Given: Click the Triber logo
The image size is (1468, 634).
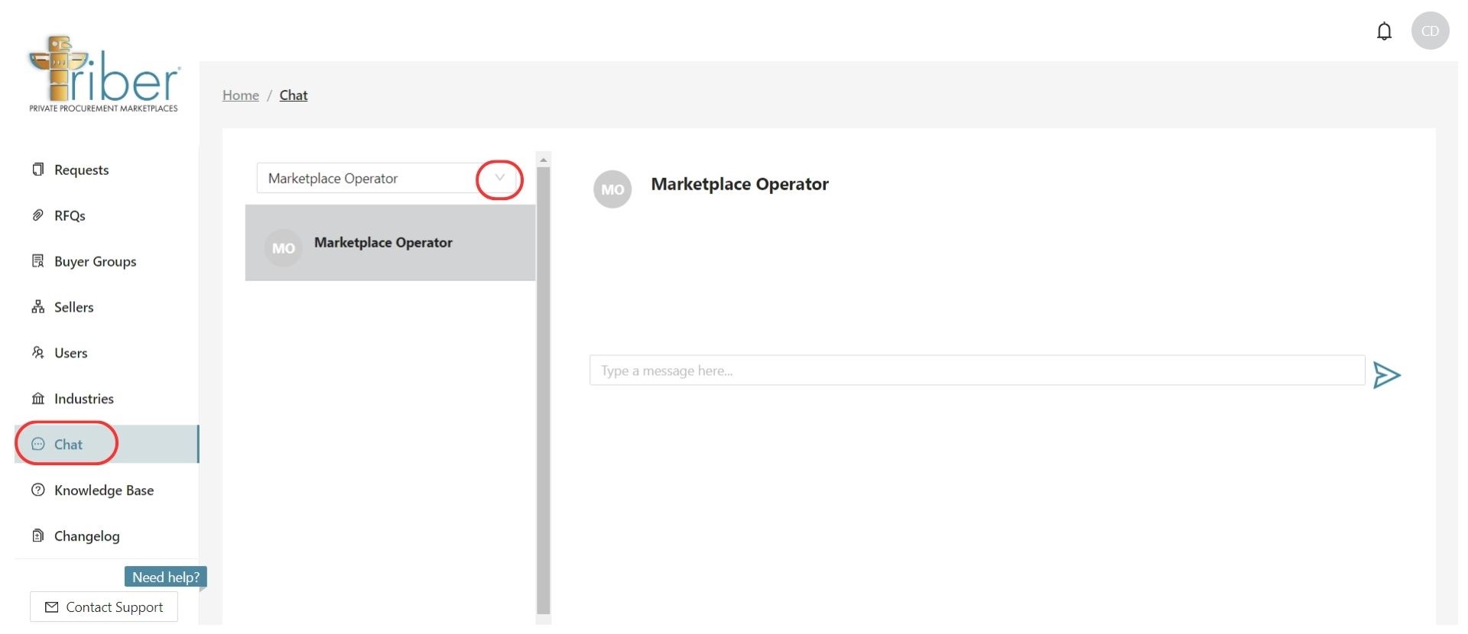Looking at the screenshot, I should [x=103, y=74].
